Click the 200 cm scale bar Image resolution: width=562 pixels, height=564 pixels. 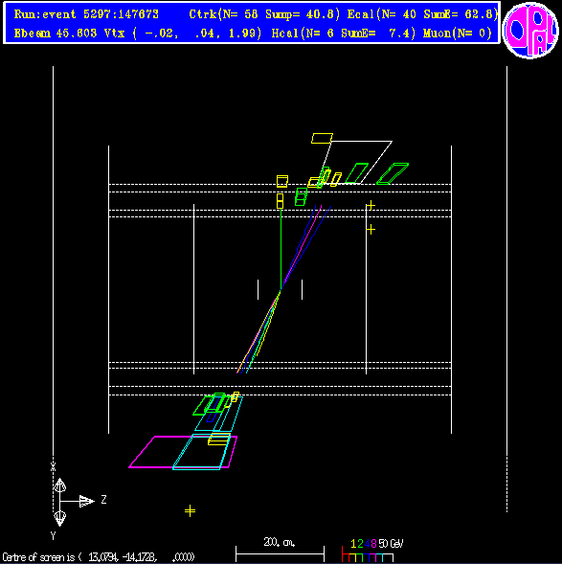280,551
